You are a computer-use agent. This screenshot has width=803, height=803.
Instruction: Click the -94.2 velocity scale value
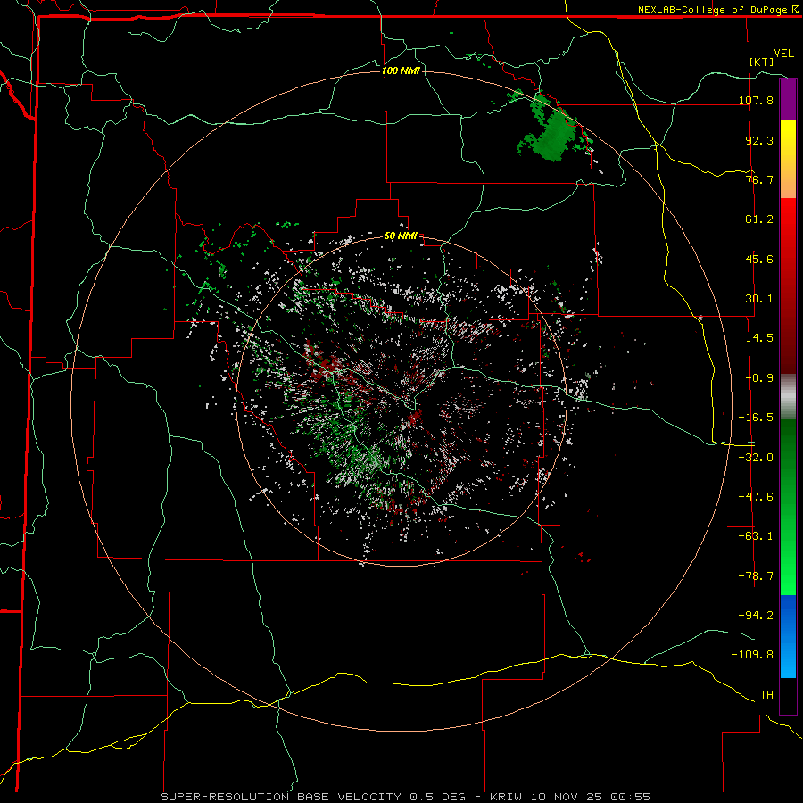pyautogui.click(x=756, y=615)
